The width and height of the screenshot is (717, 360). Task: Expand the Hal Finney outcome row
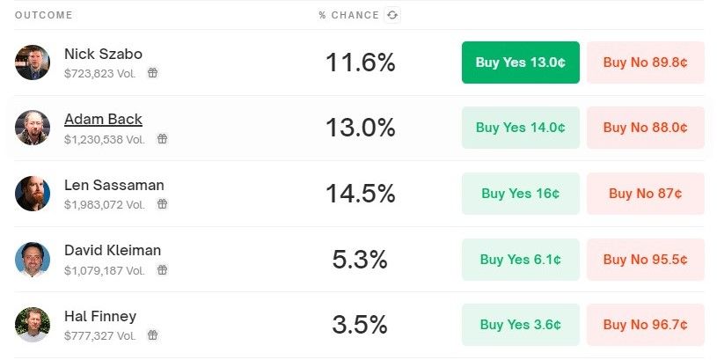[359, 325]
